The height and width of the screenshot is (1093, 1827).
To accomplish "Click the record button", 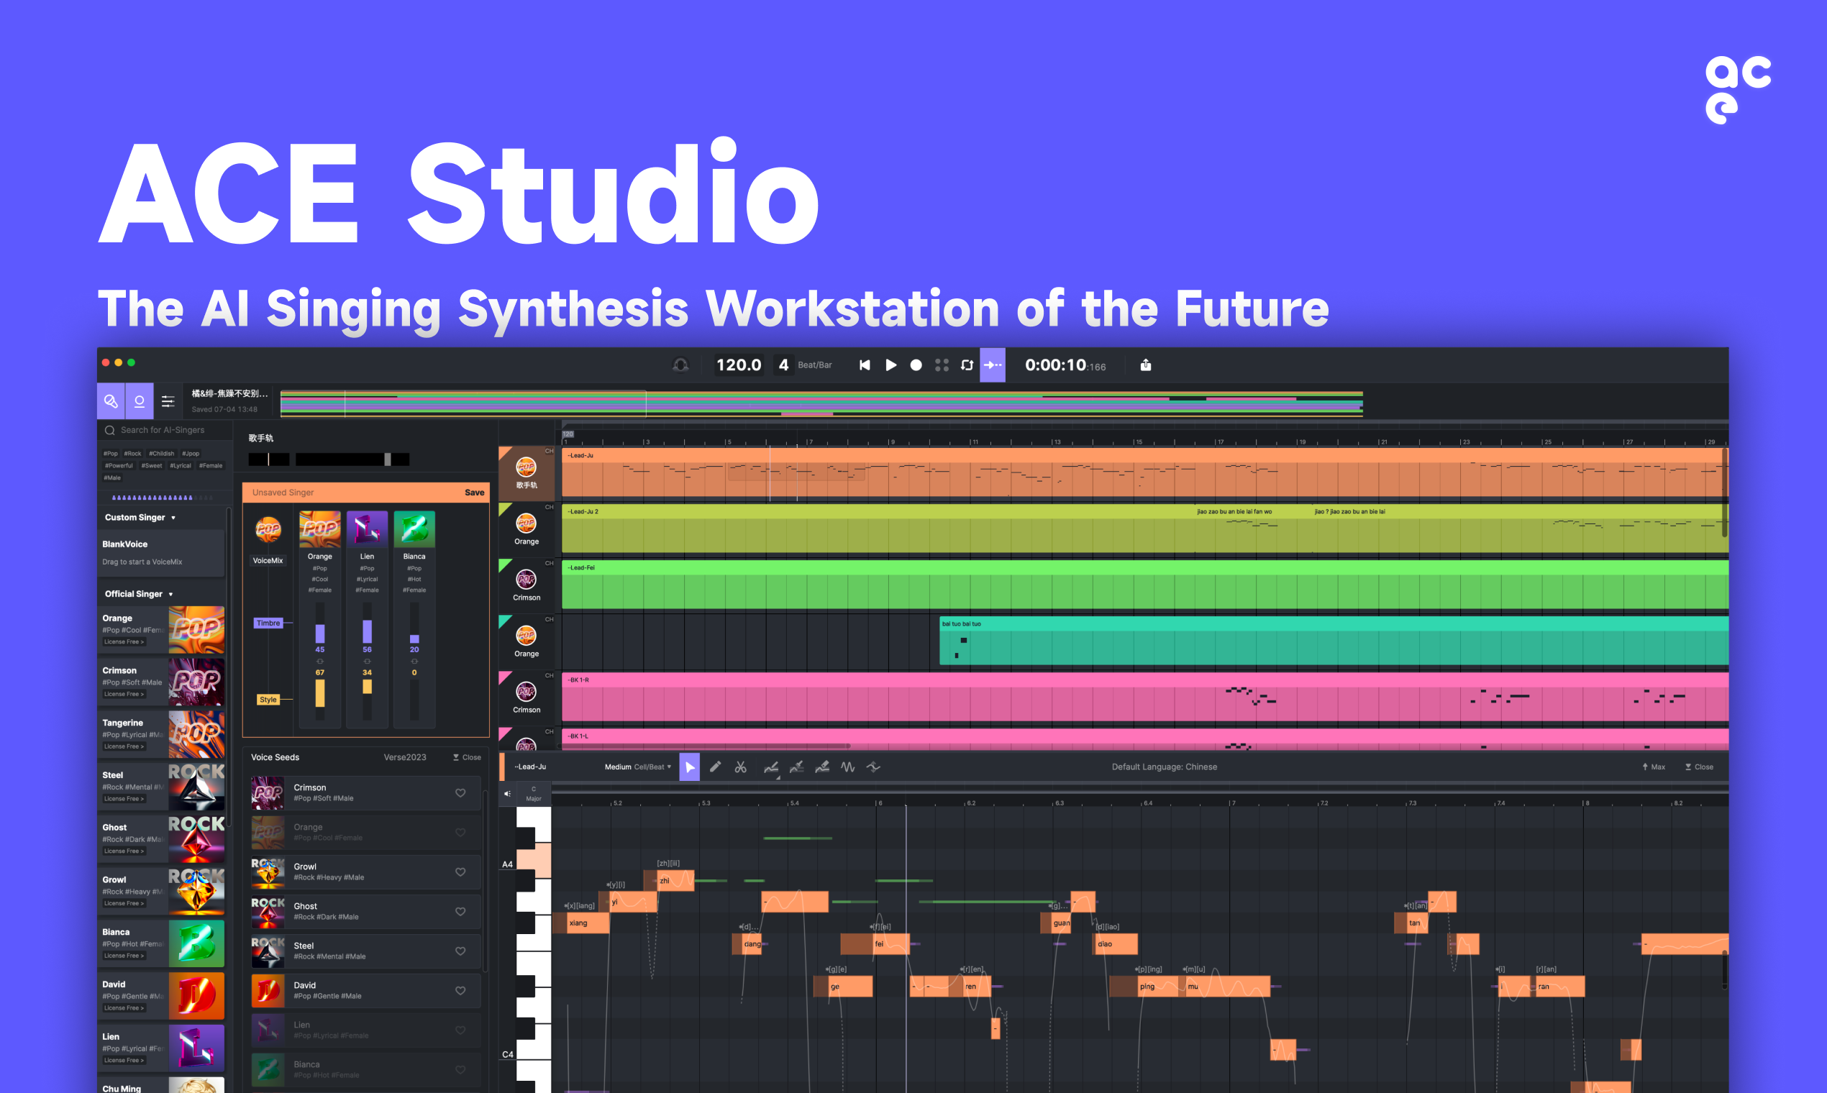I will pyautogui.click(x=916, y=365).
